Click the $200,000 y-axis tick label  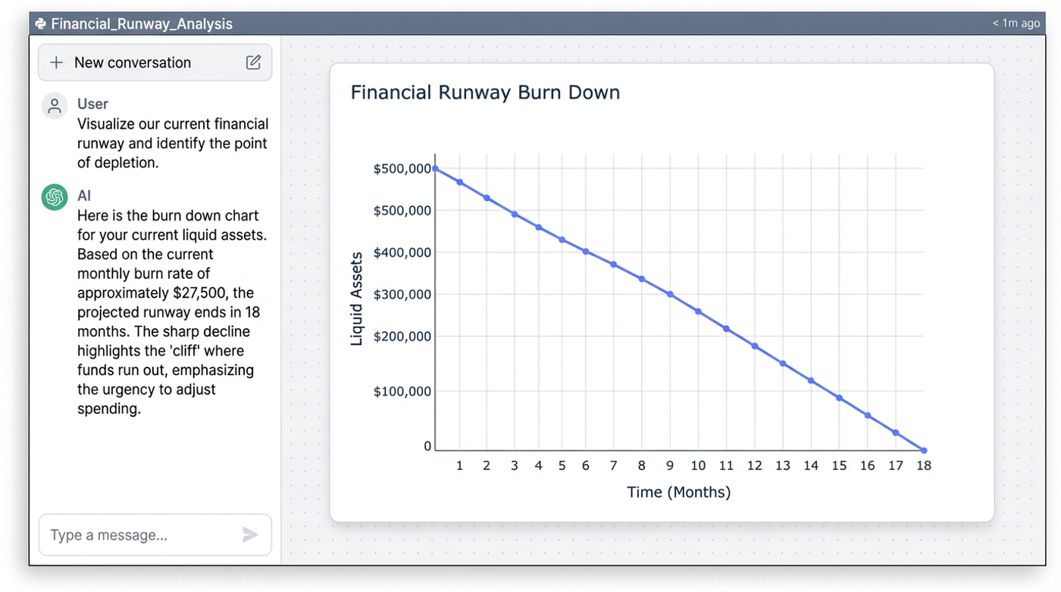coord(402,336)
